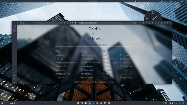Bookmark this page with the address bar star
The width and height of the screenshot is (187, 105).
click(136, 23)
